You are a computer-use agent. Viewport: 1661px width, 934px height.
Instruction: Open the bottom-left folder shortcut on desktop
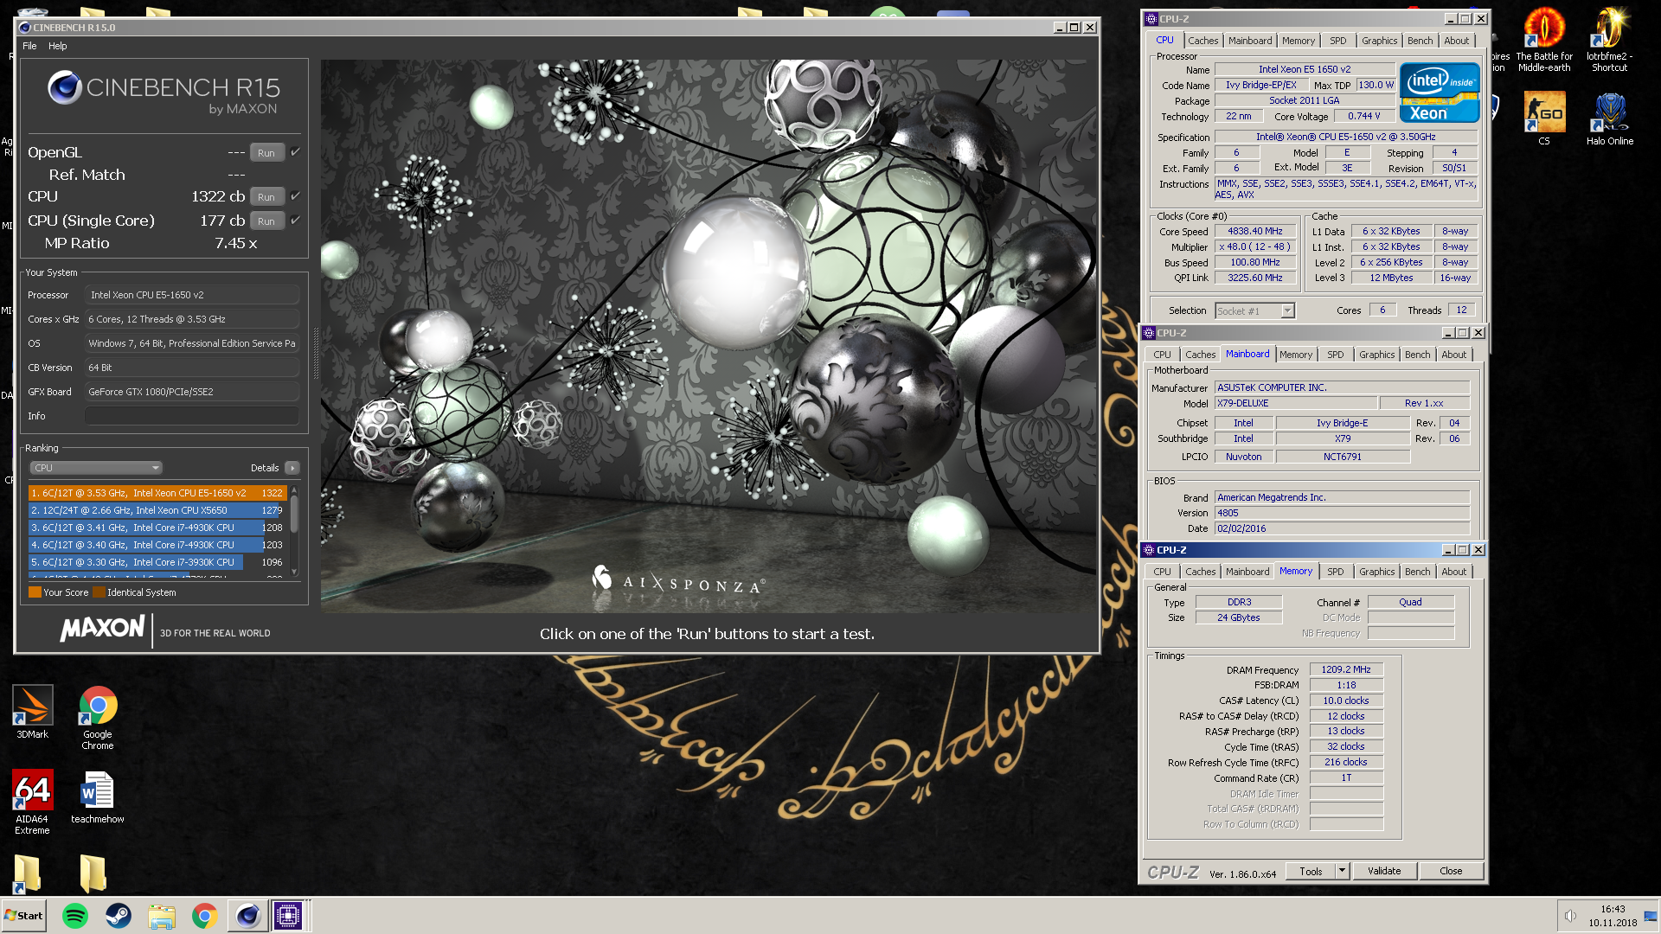(x=27, y=873)
